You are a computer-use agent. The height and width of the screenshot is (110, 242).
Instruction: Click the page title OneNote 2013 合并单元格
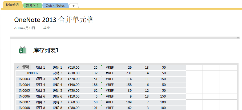[54, 20]
